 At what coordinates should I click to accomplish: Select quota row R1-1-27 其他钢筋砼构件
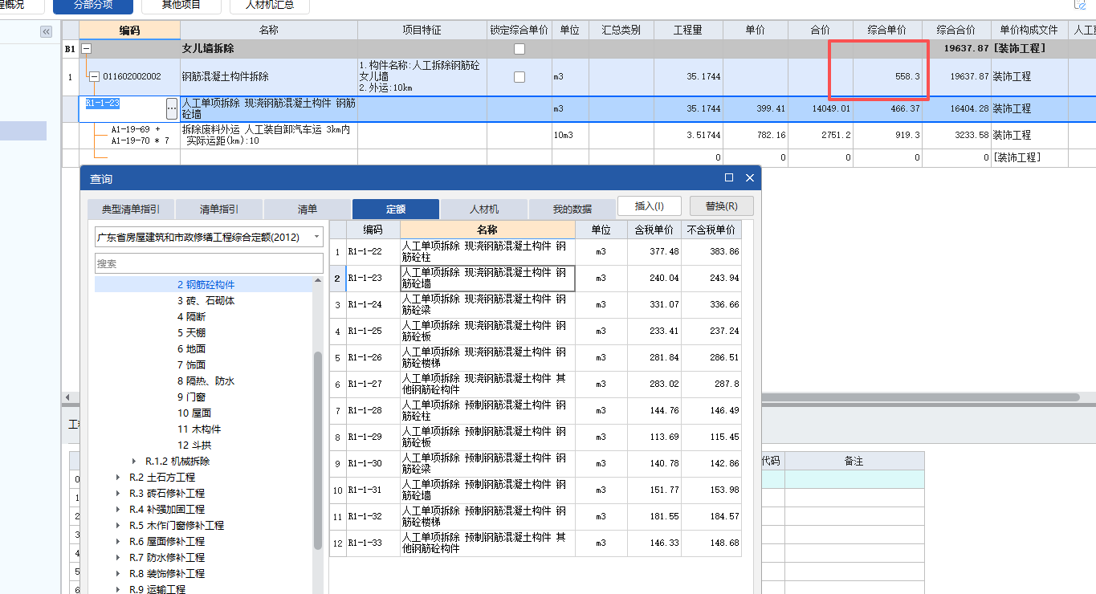(x=536, y=384)
